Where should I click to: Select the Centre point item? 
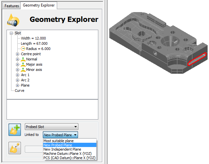(31, 54)
